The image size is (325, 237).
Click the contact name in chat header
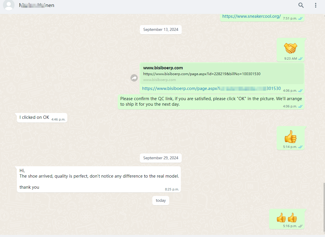point(37,5)
